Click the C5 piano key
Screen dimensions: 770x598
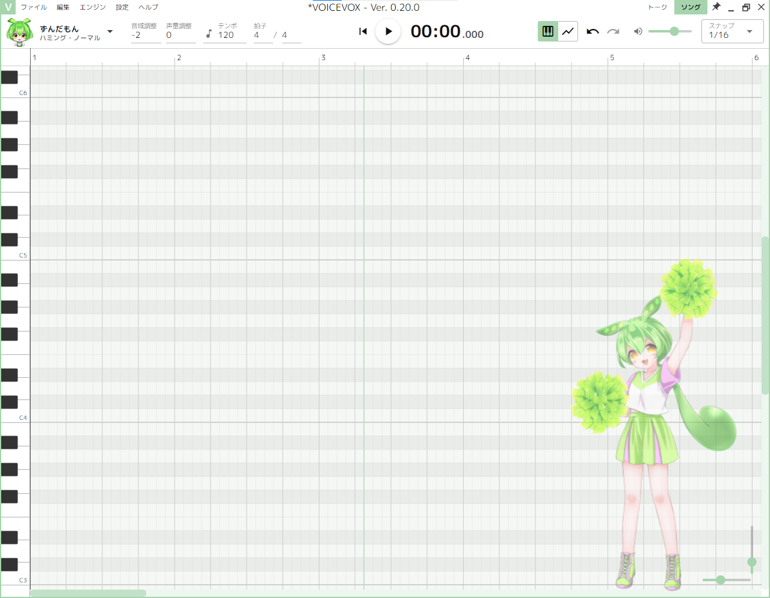[22, 254]
